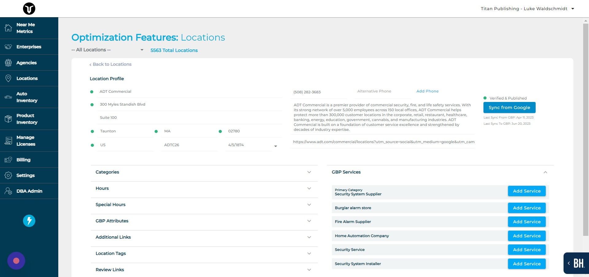Screen dimensions: 589x277
Task: Open Settings from the sidebar menu
Action: click(x=25, y=175)
